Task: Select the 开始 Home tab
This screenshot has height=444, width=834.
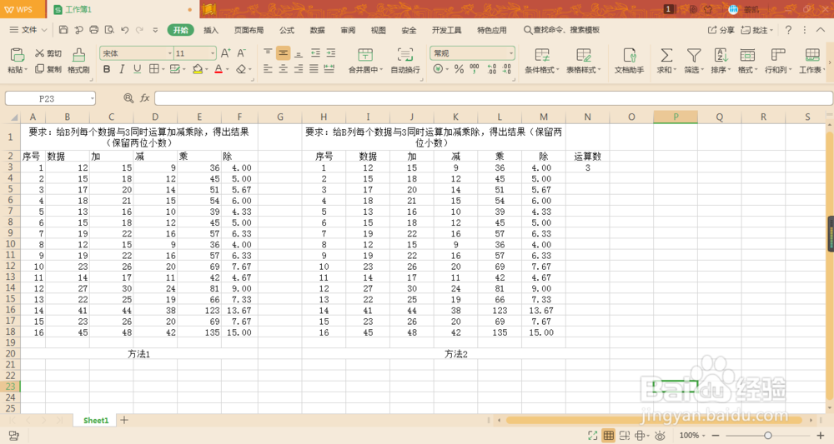Action: point(180,30)
